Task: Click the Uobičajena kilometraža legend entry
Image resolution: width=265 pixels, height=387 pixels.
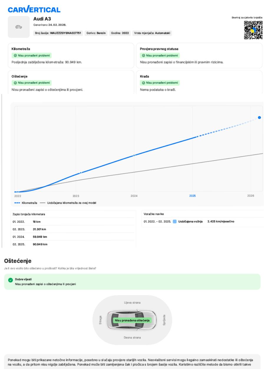Action: click(68, 203)
